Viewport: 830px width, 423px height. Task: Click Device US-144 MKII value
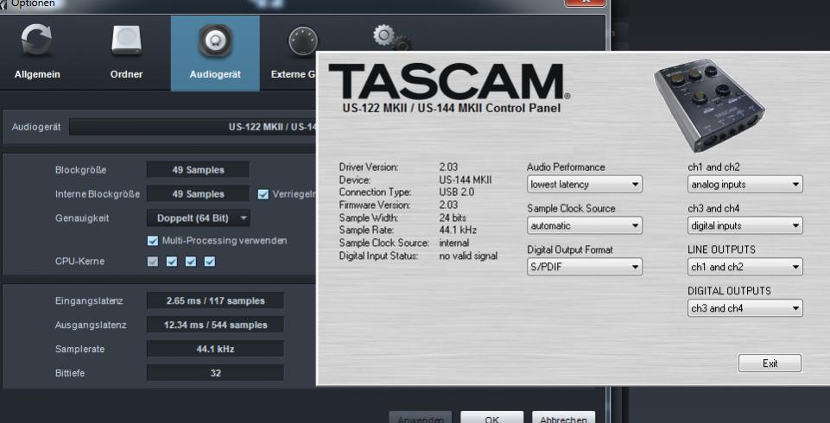tap(466, 180)
